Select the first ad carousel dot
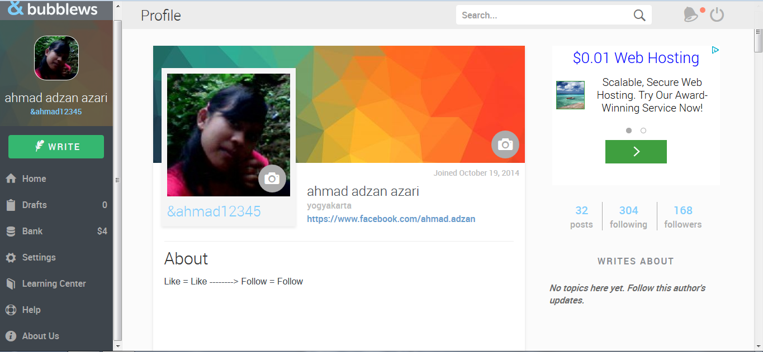Screen dimensions: 763x352 (x=629, y=131)
